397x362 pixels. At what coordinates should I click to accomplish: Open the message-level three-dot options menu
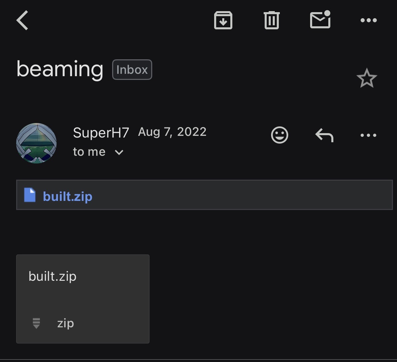coord(368,135)
